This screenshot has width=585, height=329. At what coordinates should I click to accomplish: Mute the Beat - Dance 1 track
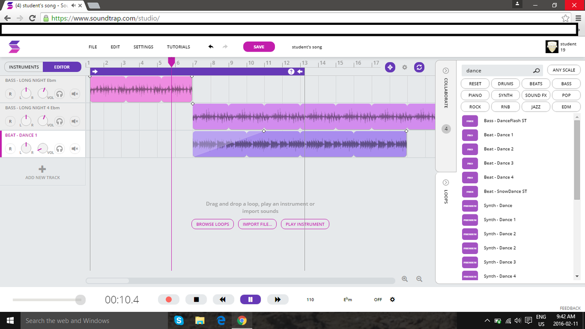(x=74, y=148)
